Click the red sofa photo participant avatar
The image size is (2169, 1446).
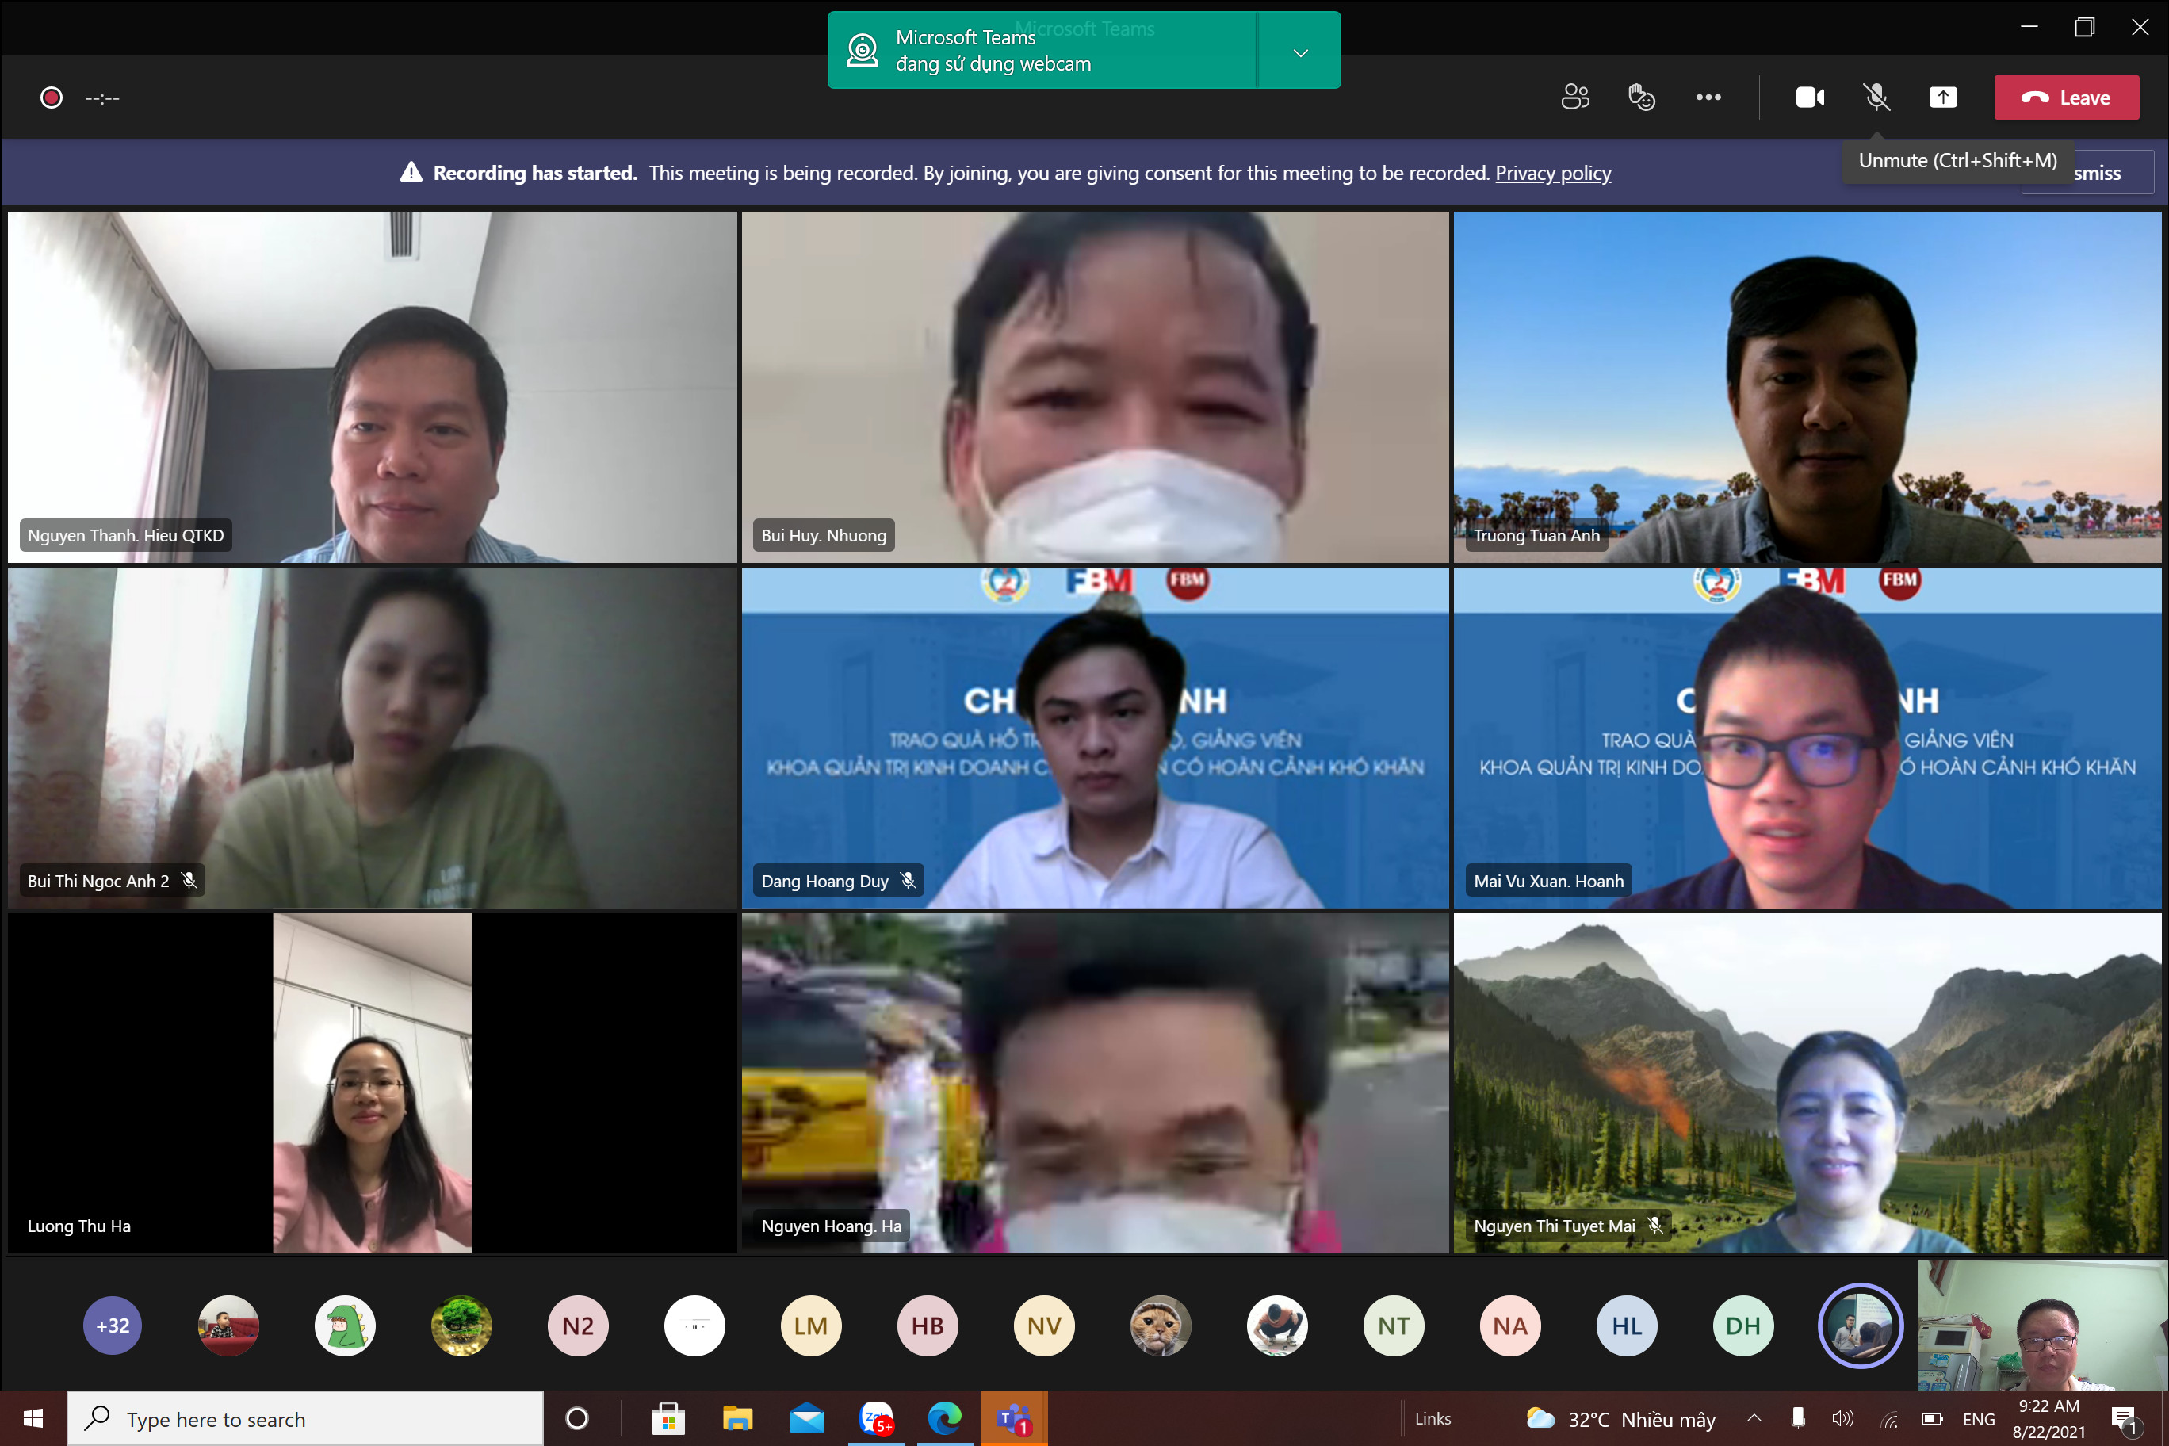pyautogui.click(x=228, y=1325)
